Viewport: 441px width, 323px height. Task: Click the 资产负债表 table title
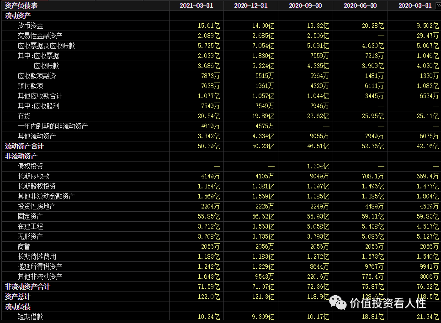pos(21,5)
